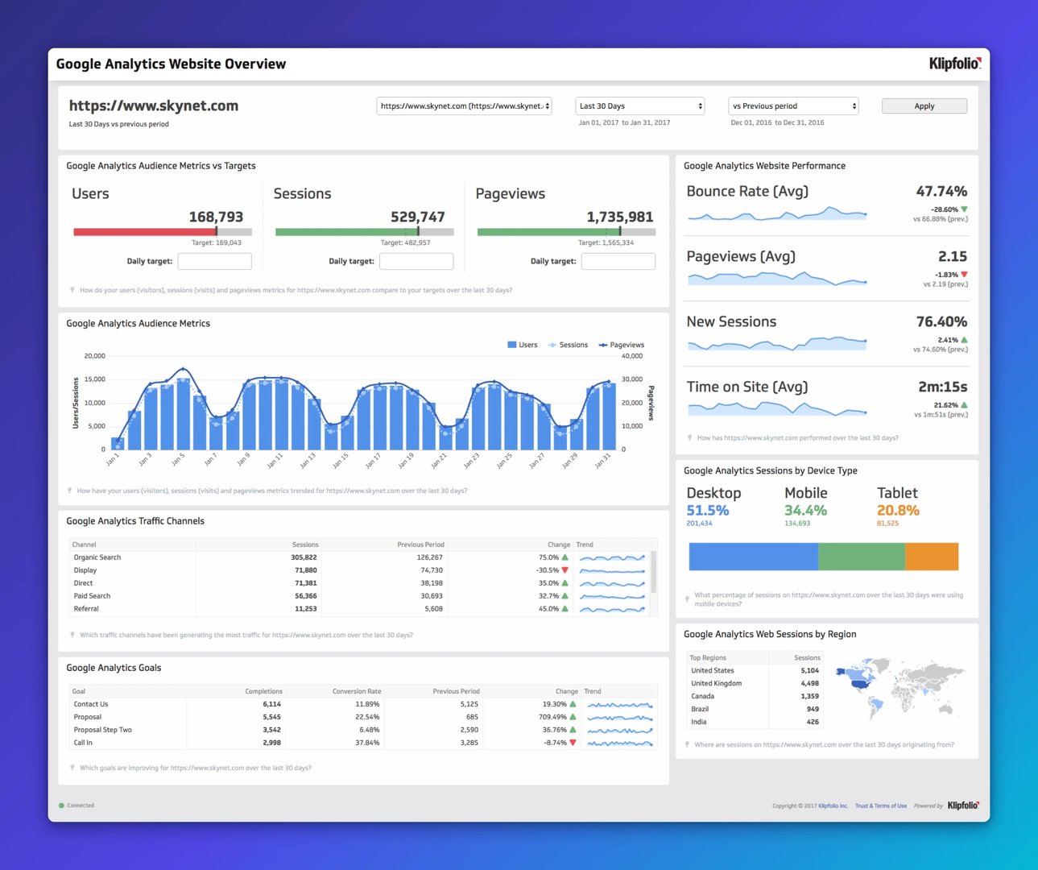1038x870 pixels.
Task: Click the Connected status text
Action: click(x=81, y=806)
